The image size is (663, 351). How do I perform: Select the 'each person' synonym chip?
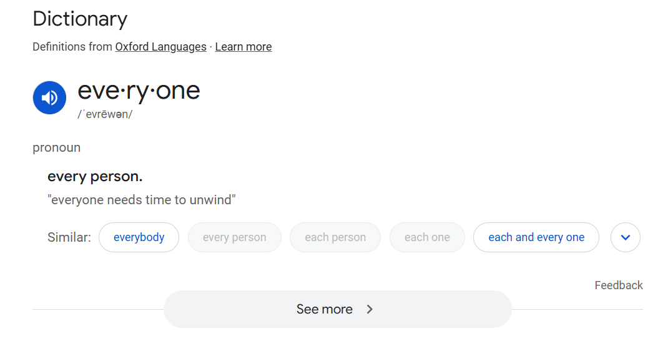335,237
